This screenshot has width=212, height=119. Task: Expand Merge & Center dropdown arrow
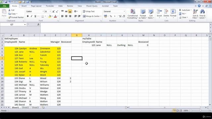[x=101, y=16]
